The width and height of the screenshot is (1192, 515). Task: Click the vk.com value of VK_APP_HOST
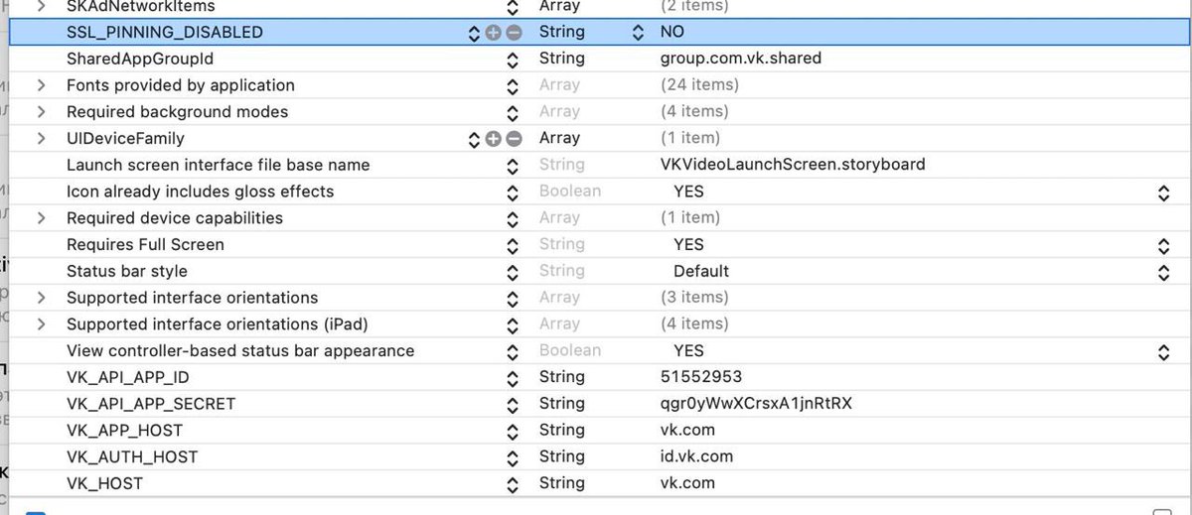click(x=687, y=431)
